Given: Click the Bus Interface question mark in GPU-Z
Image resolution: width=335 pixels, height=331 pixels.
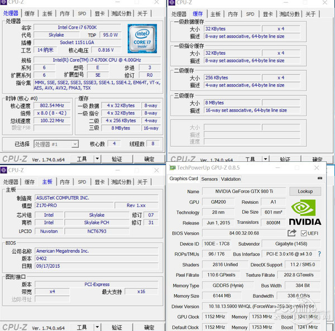Looking at the screenshot, I should (x=319, y=254).
